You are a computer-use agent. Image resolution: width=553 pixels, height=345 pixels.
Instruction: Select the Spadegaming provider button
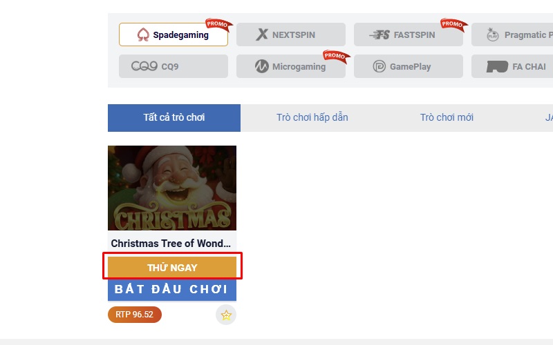174,34
